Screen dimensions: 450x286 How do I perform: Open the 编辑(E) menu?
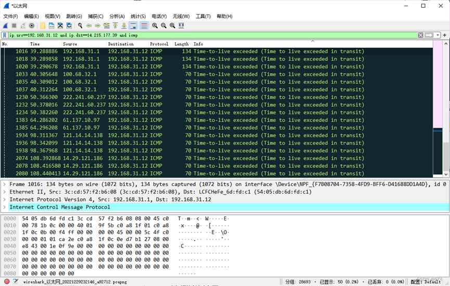point(31,16)
